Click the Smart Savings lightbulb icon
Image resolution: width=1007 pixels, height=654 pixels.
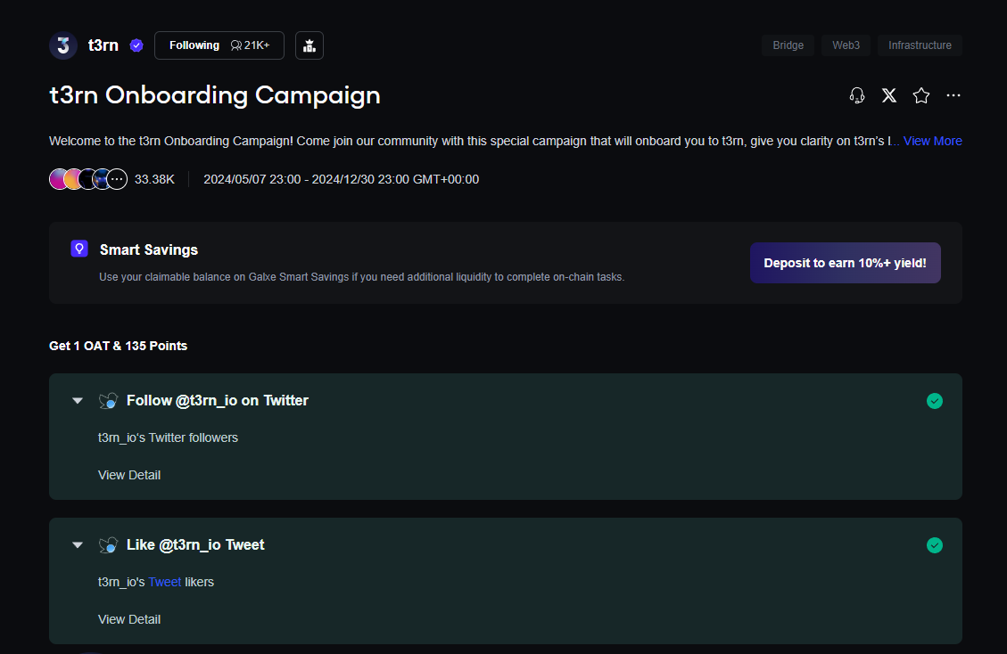pyautogui.click(x=79, y=249)
